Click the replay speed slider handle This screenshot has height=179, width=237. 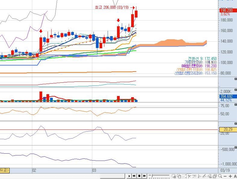[152, 176]
